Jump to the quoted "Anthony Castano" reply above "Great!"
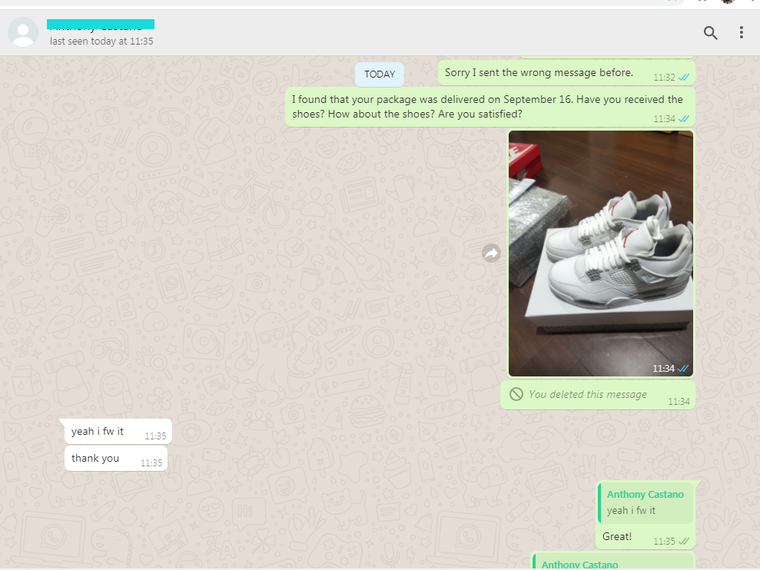 645,502
